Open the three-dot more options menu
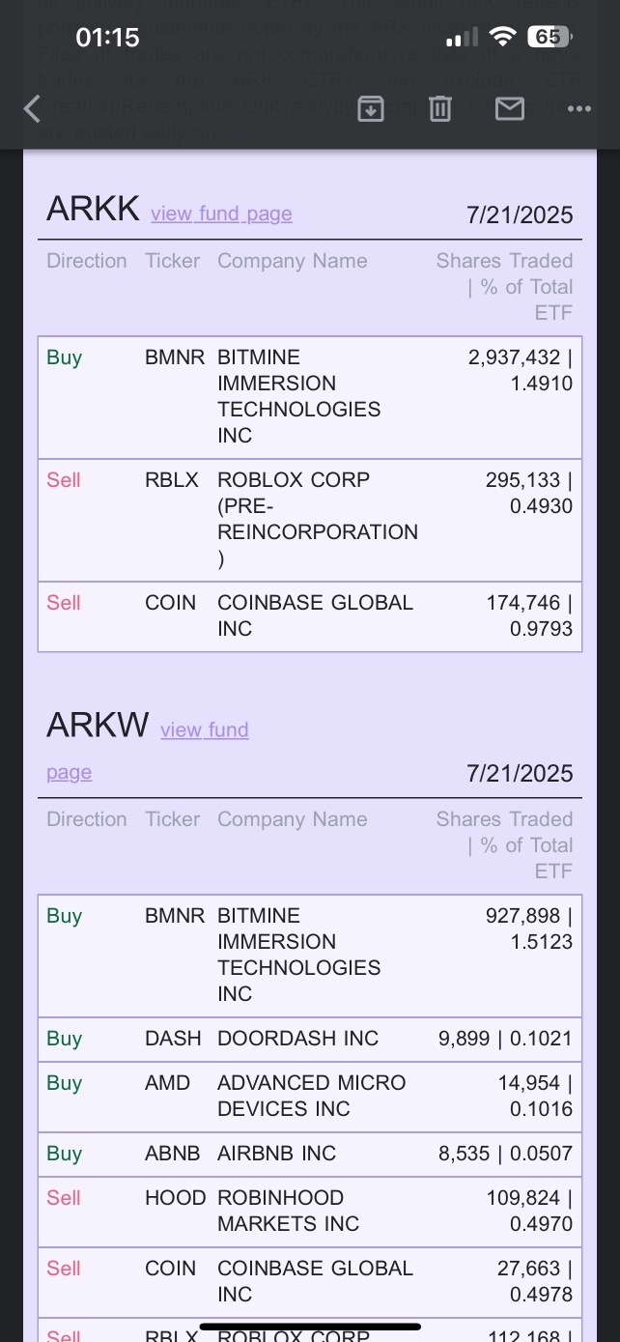 pos(579,109)
